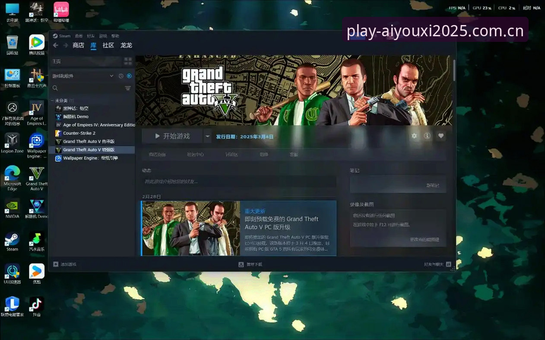The height and width of the screenshot is (340, 545).
Task: Open bilibili desktop shortcut
Action: (61, 13)
